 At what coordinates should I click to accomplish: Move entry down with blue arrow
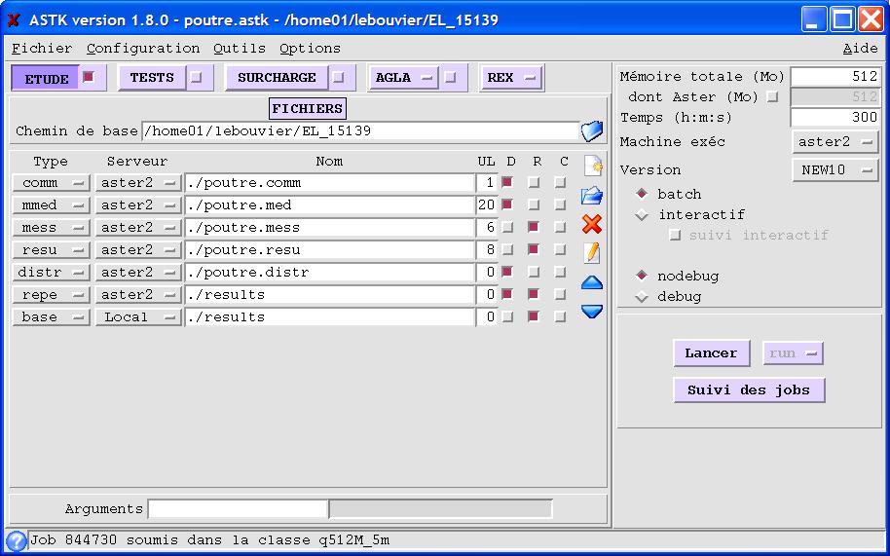591,312
